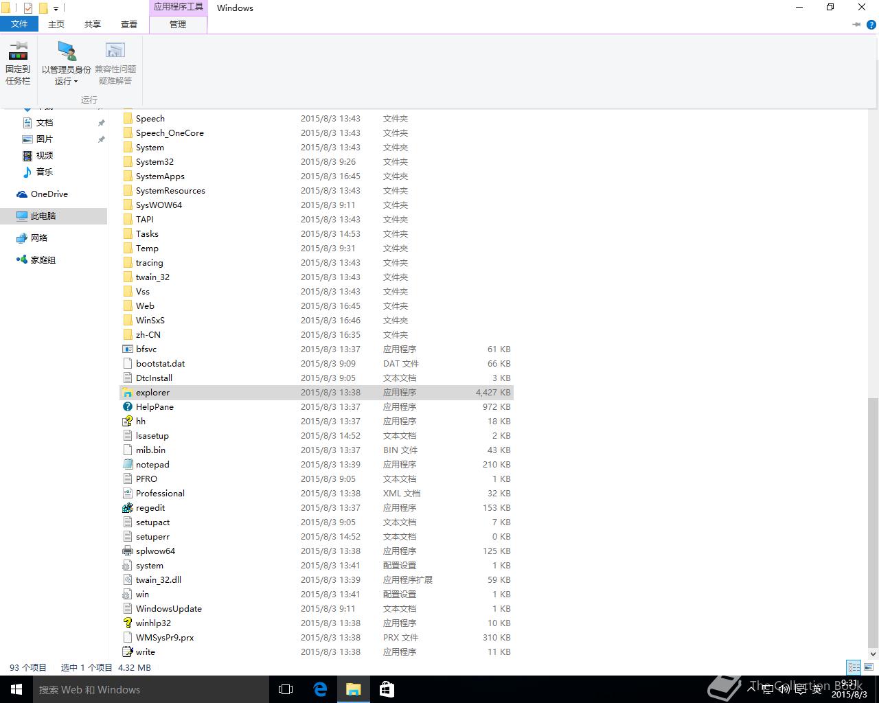Select HelpPane application icon
Viewport: 879px width, 703px height.
pyautogui.click(x=127, y=407)
